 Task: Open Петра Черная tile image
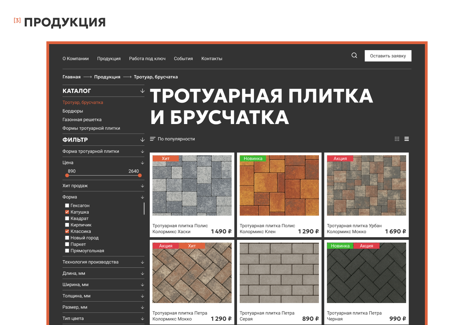click(x=366, y=273)
